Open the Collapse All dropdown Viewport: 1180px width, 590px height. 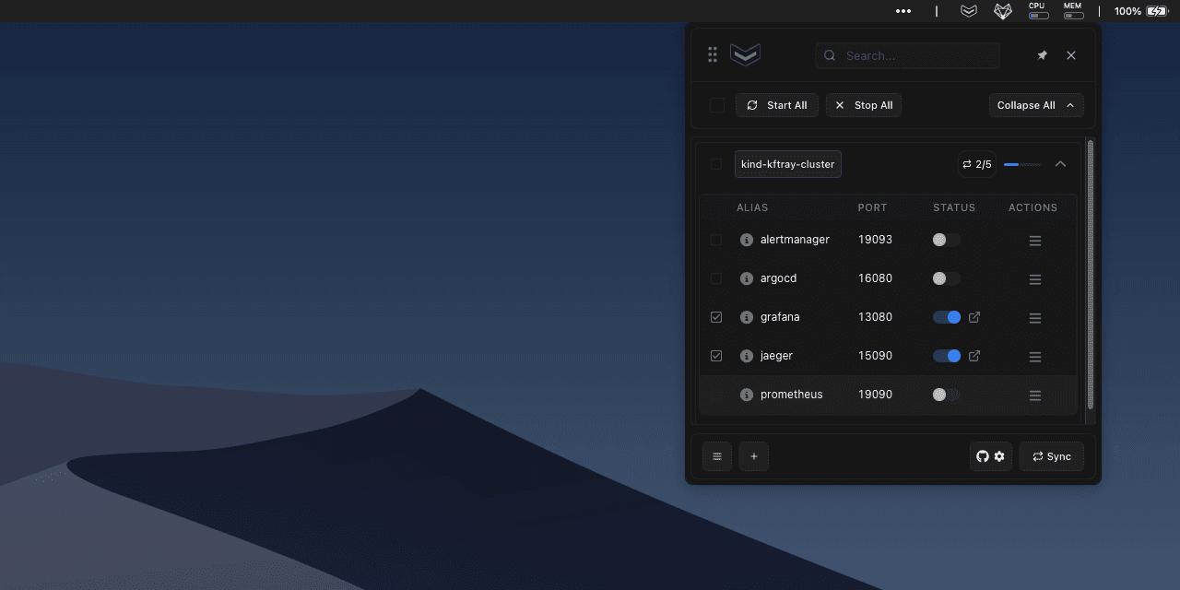tap(1036, 105)
